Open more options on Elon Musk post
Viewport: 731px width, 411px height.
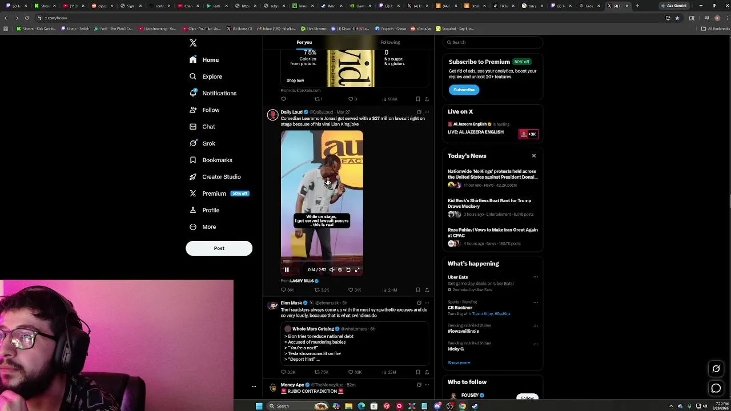coord(427,303)
